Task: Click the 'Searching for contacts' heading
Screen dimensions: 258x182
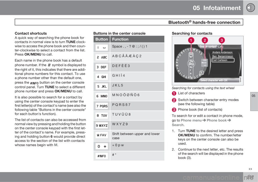Action: pyautogui.click(x=192, y=33)
